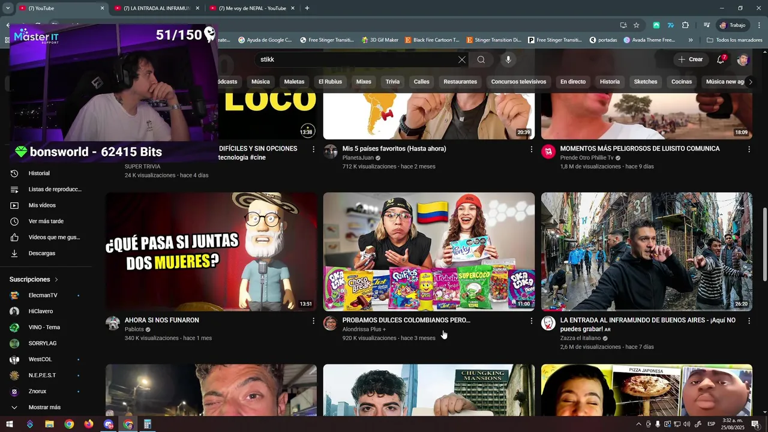Open the PlanetaJuan channel avatar
Screen dimensions: 768x432
(x=331, y=151)
